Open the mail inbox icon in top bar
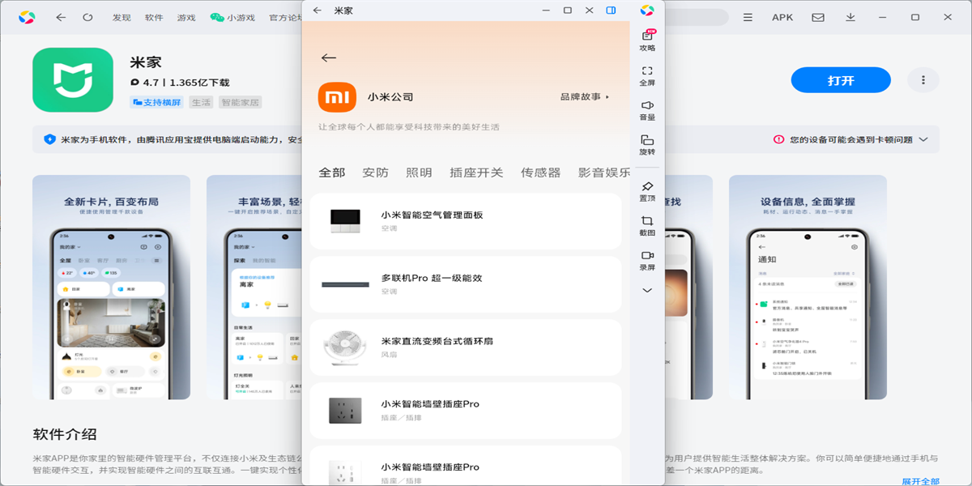 click(819, 17)
